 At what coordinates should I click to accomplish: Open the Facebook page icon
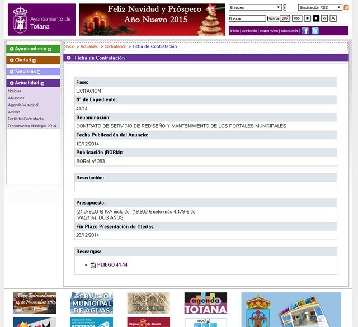(305, 31)
